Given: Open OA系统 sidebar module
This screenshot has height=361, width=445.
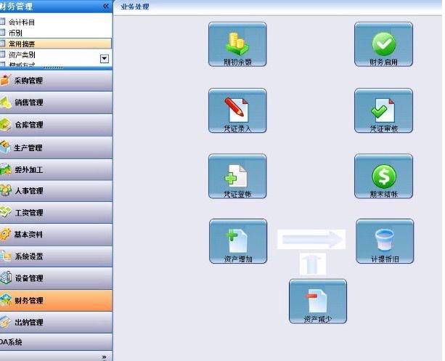Looking at the screenshot, I should point(56,342).
